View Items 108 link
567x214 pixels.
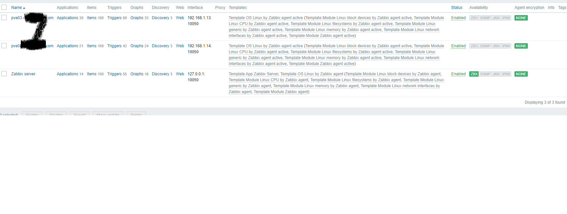pos(92,46)
